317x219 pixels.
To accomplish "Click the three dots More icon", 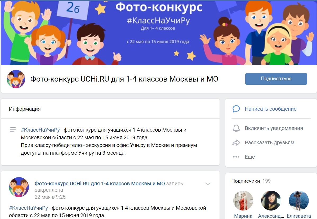I will (236, 157).
